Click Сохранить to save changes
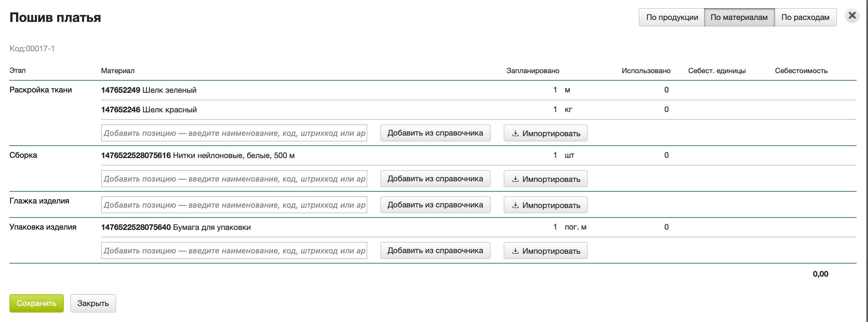Screen dimensions: 868x322 [36, 303]
